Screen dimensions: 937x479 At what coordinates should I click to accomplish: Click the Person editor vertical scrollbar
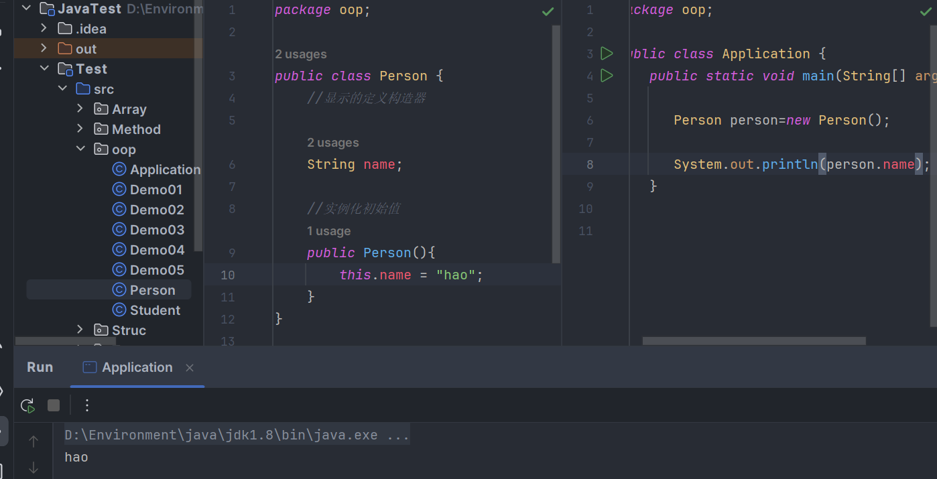[556, 144]
